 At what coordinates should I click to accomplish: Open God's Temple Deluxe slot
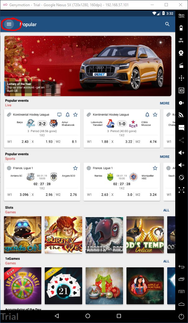coord(145,235)
